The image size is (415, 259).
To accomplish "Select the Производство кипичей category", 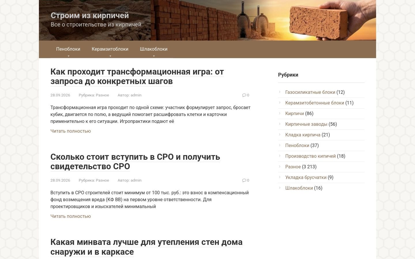I will pyautogui.click(x=310, y=156).
